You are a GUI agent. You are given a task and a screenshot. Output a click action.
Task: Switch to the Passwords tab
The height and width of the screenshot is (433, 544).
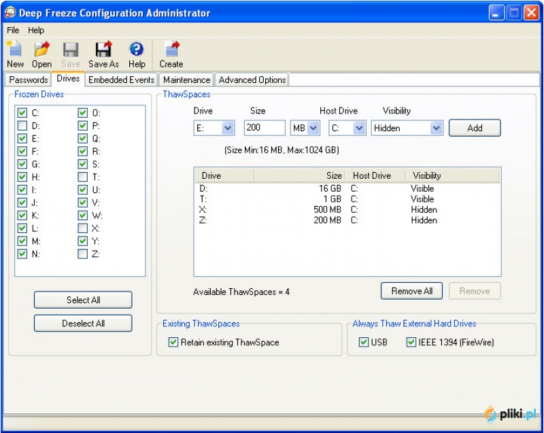pos(28,80)
